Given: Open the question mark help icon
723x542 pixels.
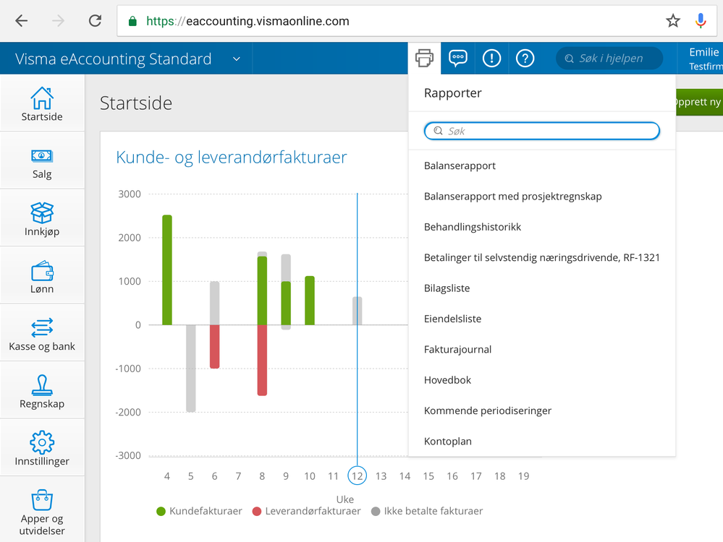Looking at the screenshot, I should [x=525, y=58].
